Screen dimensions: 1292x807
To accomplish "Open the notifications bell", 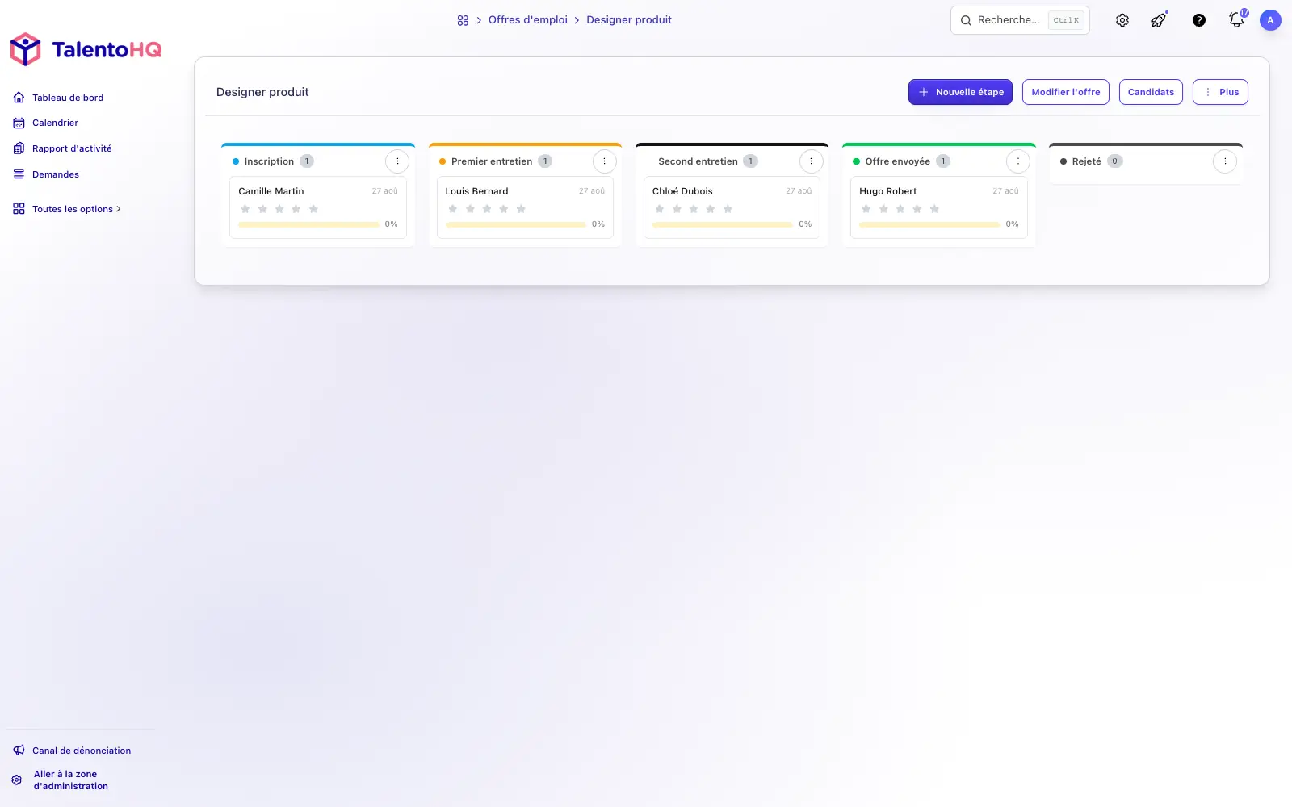I will [1236, 19].
